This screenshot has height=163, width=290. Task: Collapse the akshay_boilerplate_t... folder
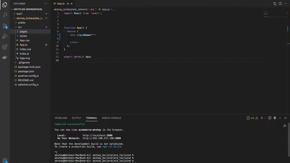point(30,18)
